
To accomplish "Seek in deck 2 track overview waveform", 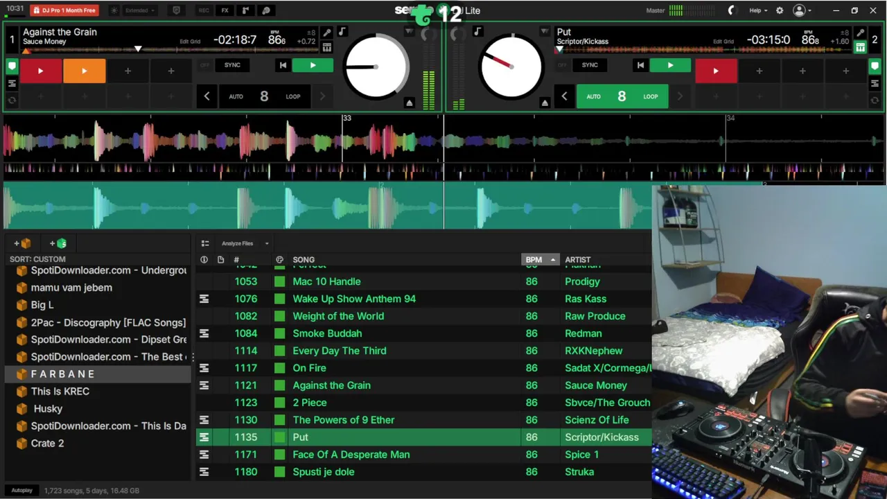I will (x=703, y=50).
